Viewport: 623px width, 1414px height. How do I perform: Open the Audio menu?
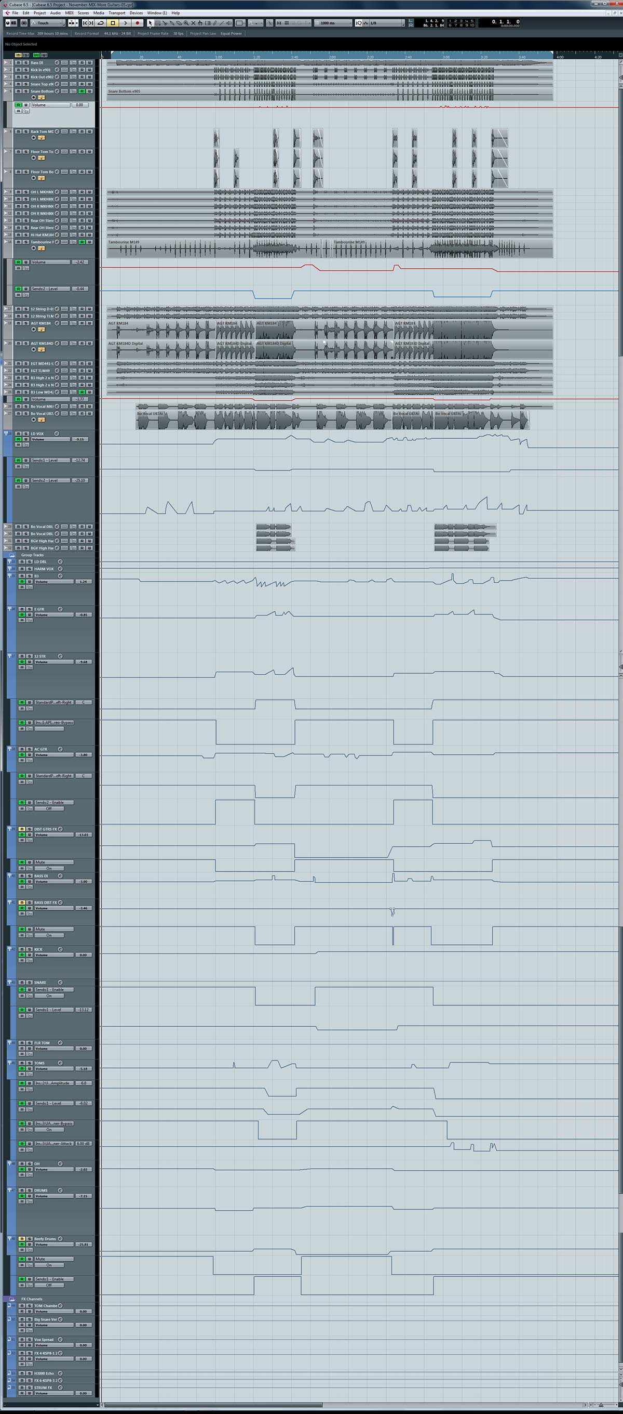tap(56, 12)
